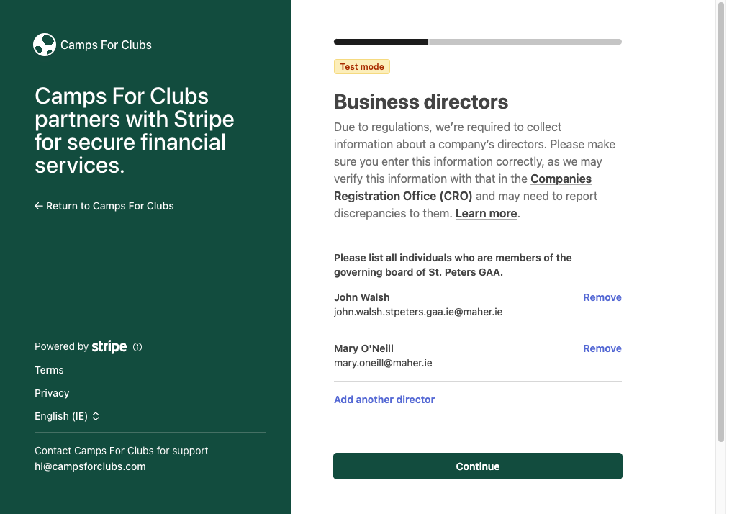Click the up-down chevron next to English (IE)
Image resolution: width=737 pixels, height=514 pixels.
click(96, 416)
